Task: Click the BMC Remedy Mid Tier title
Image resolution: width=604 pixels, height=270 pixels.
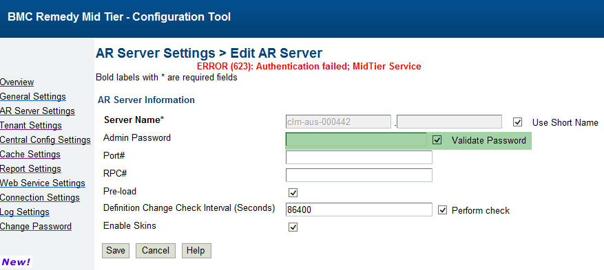Action: tap(119, 17)
